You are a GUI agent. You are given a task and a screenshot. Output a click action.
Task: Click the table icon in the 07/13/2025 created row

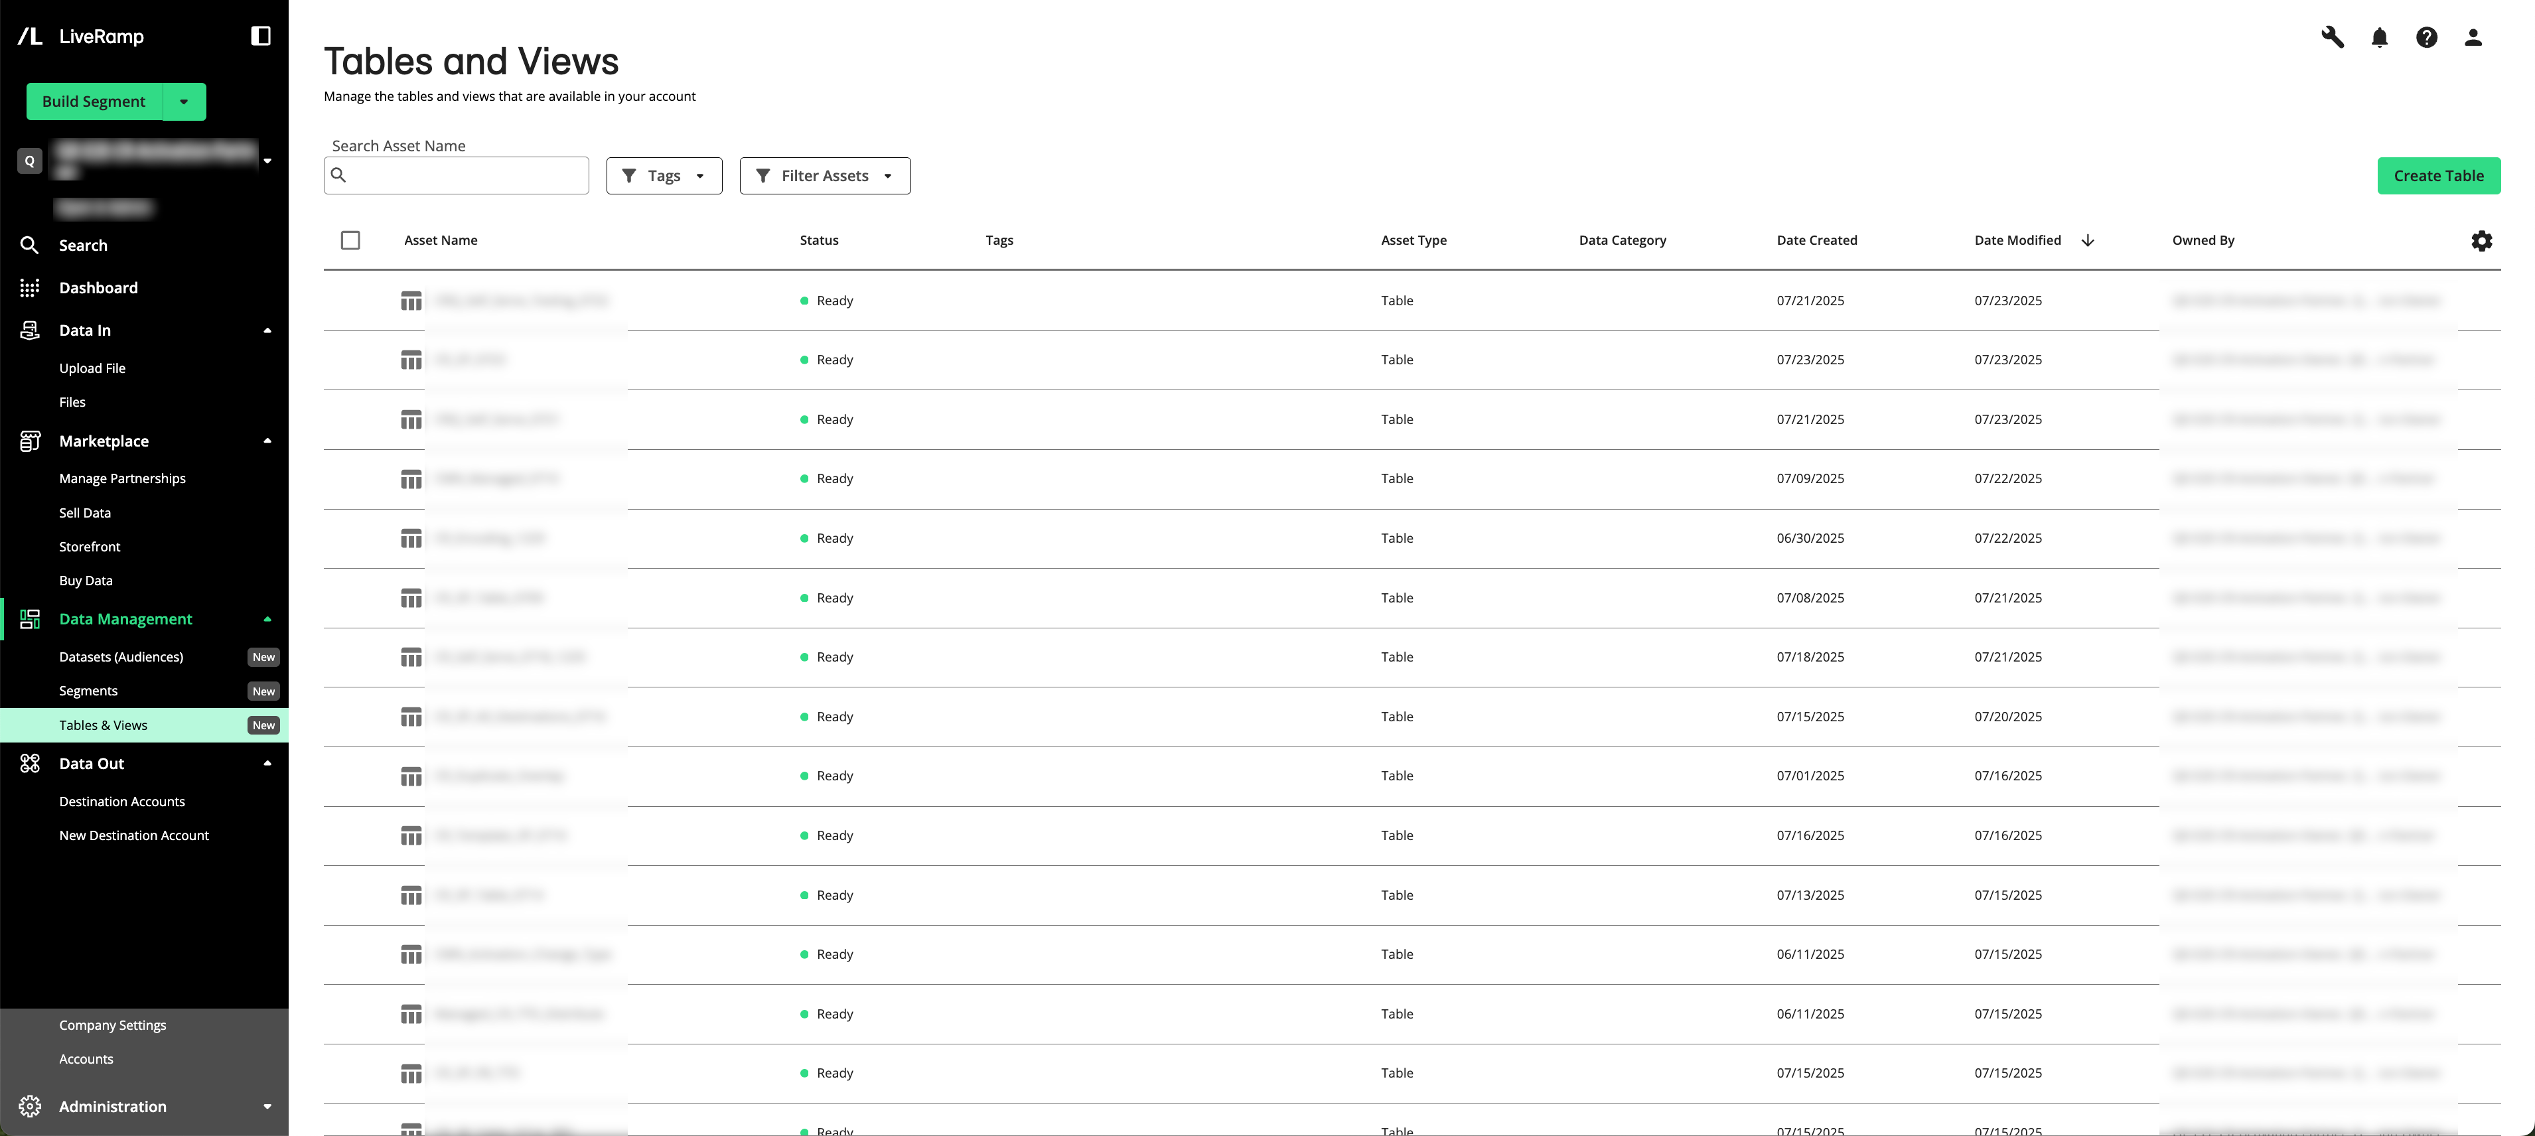point(411,896)
